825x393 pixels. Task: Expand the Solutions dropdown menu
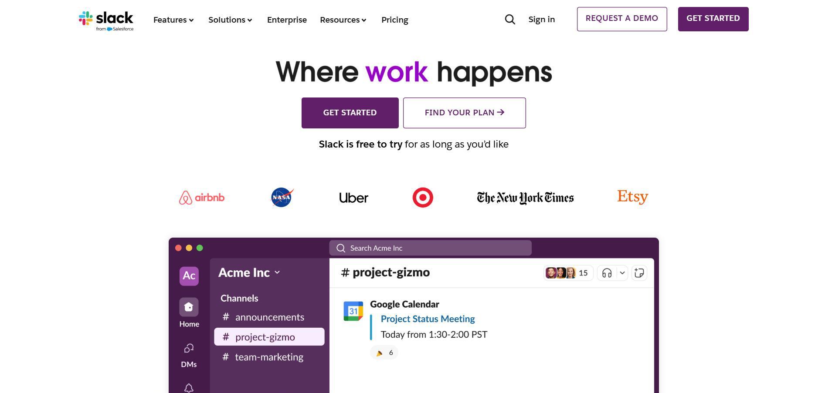[x=230, y=20]
